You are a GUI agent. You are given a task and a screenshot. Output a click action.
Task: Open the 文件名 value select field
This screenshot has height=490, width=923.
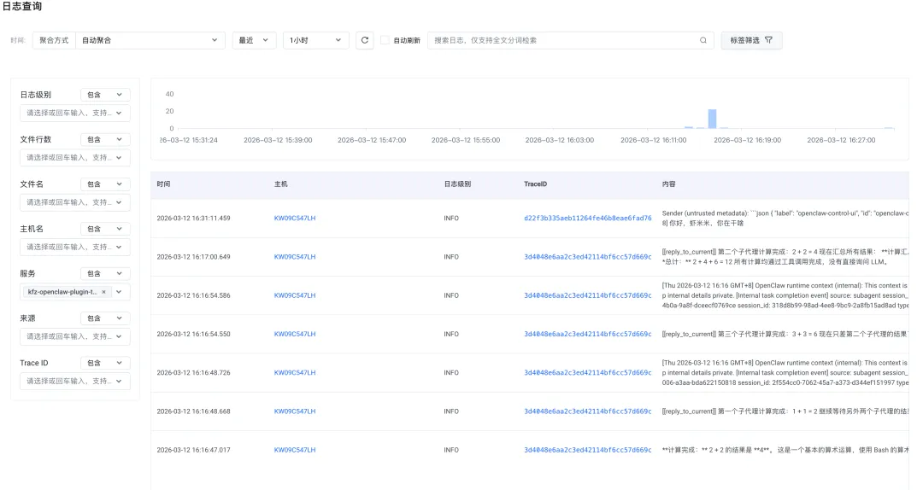(x=74, y=202)
